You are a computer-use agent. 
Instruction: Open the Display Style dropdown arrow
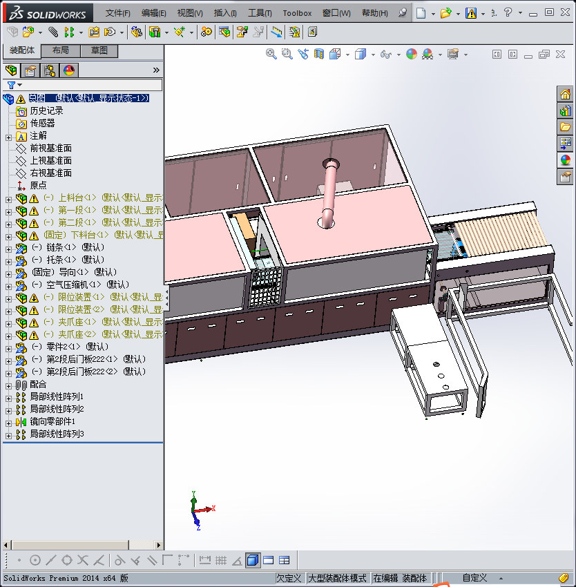pos(373,55)
